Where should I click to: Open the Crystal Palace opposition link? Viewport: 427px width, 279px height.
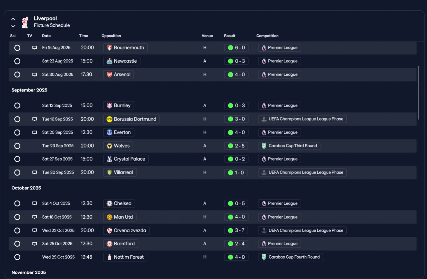point(126,159)
